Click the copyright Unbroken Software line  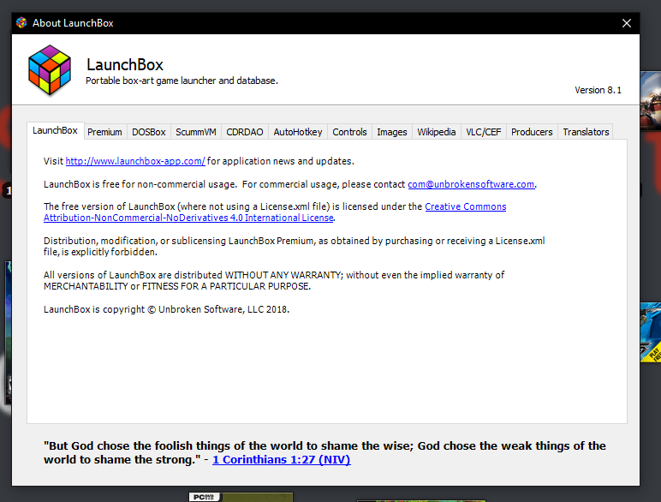(x=166, y=309)
